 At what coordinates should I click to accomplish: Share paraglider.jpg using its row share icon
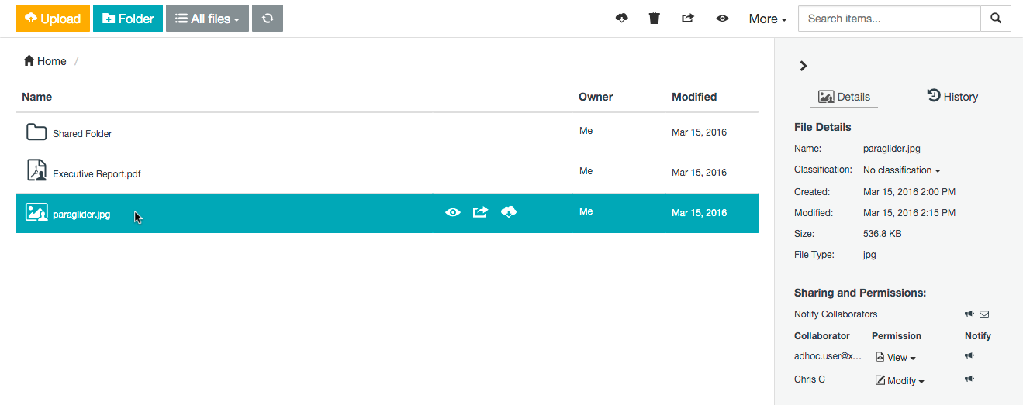point(480,212)
